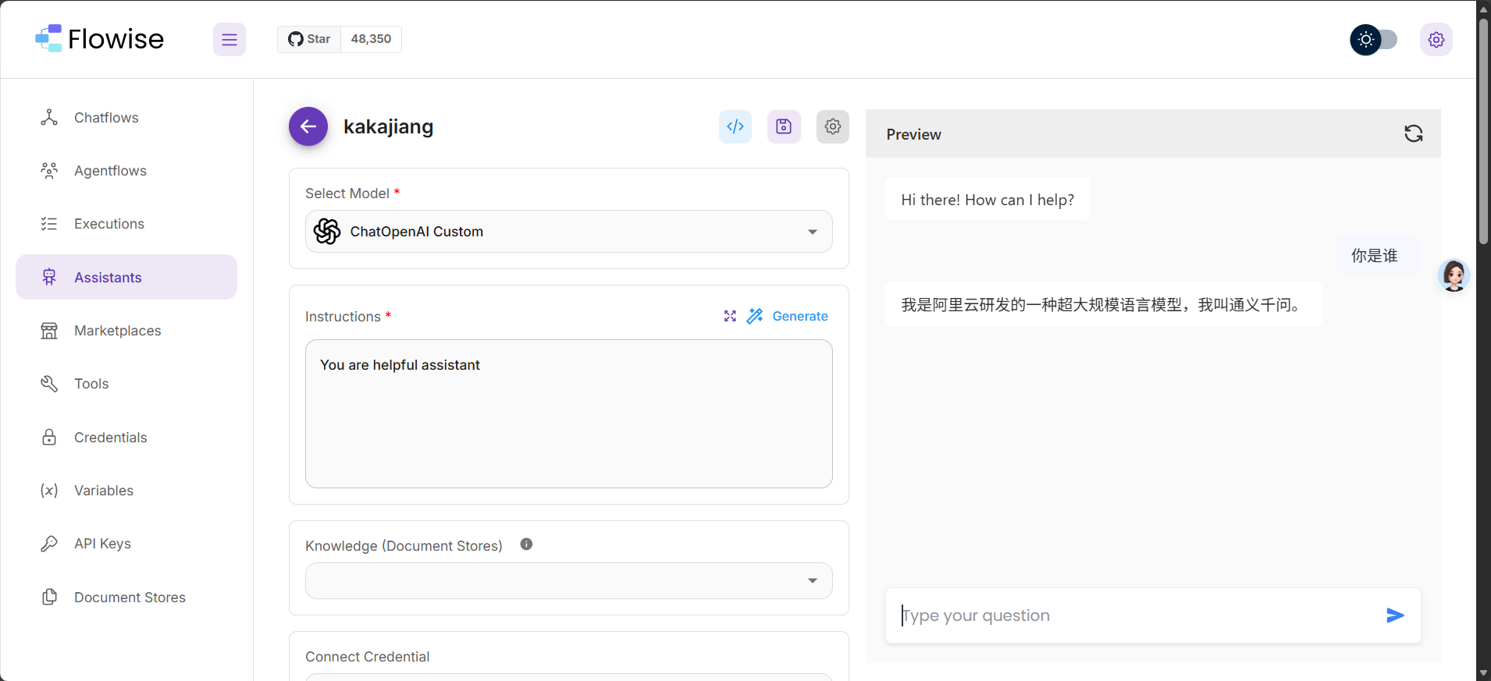Open API Keys in sidebar
Image resolution: width=1491 pixels, height=681 pixels.
click(126, 544)
